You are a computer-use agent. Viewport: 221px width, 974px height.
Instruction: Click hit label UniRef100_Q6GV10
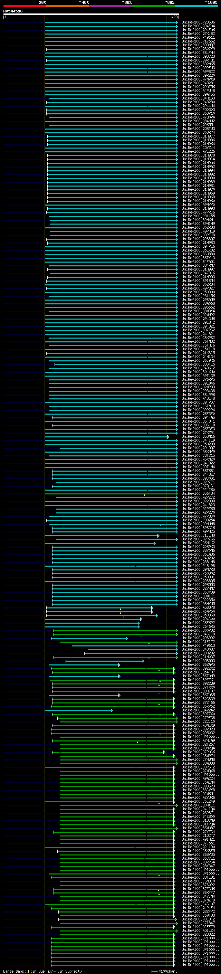point(198,113)
